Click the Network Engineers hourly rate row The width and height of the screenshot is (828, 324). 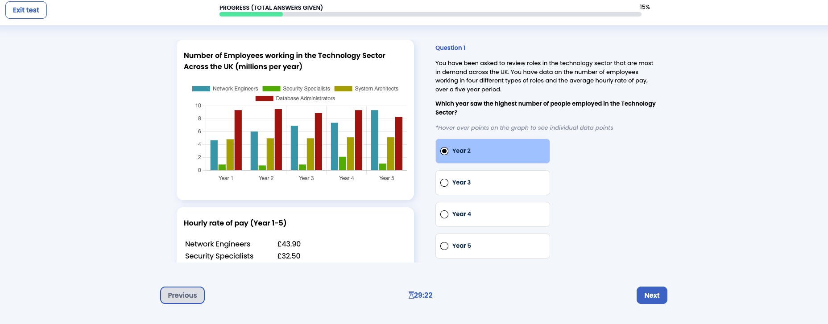pyautogui.click(x=243, y=244)
